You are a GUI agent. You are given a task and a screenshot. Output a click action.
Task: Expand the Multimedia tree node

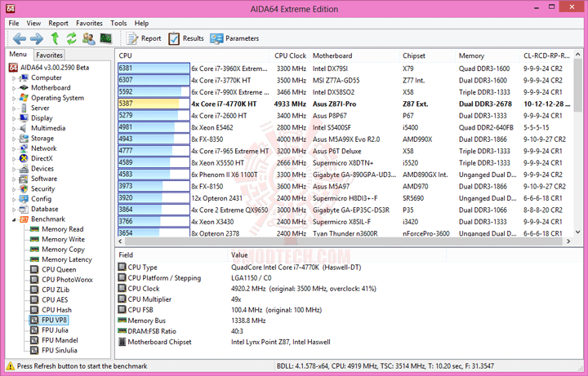(14, 129)
